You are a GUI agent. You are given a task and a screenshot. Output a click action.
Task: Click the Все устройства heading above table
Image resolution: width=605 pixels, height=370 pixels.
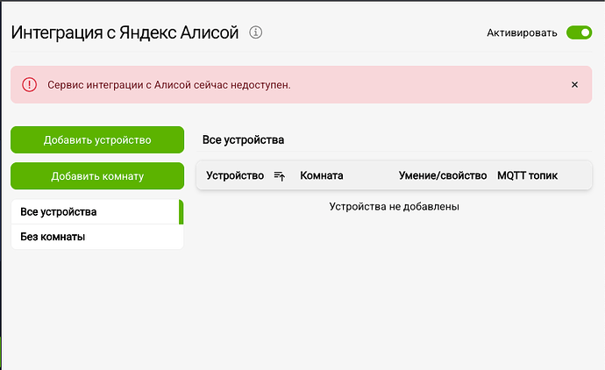coord(243,139)
